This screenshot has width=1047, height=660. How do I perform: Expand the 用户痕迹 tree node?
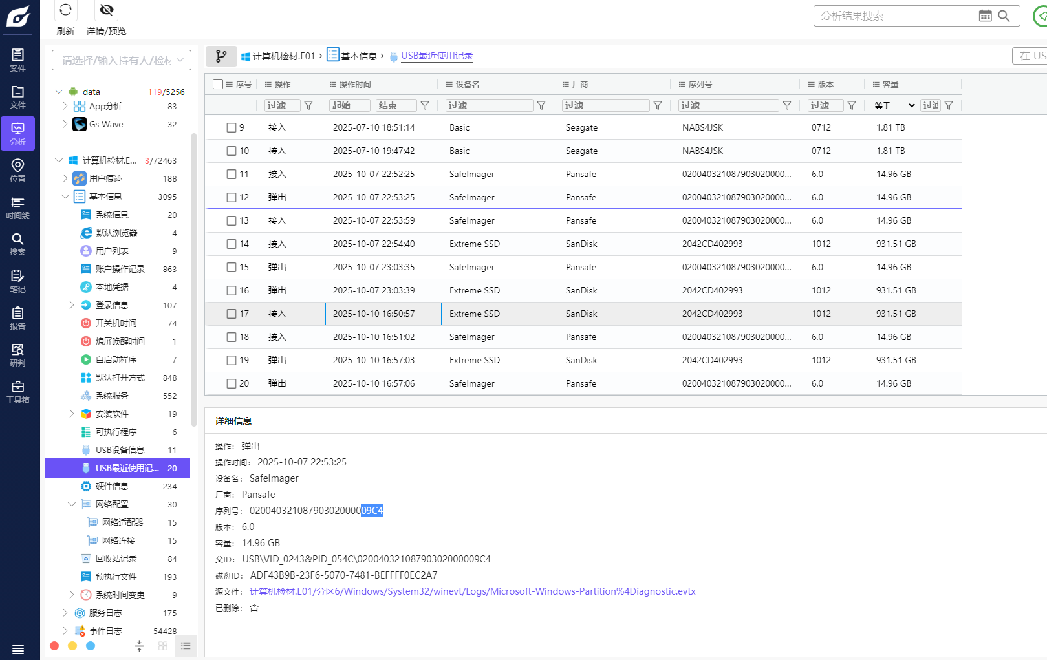click(x=65, y=178)
